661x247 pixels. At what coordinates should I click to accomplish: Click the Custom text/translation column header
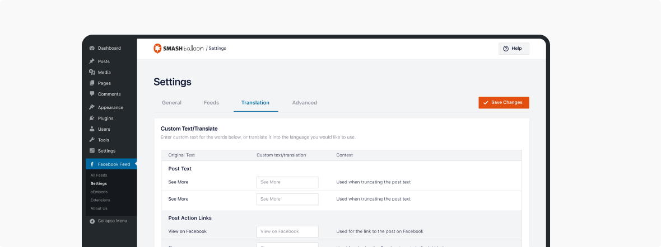click(281, 155)
